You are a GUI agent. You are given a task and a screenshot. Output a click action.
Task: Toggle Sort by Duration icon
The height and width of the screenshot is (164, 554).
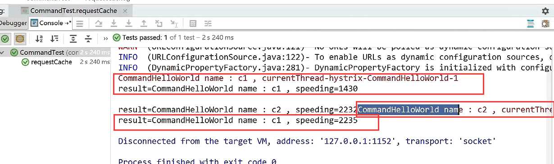tap(54, 38)
